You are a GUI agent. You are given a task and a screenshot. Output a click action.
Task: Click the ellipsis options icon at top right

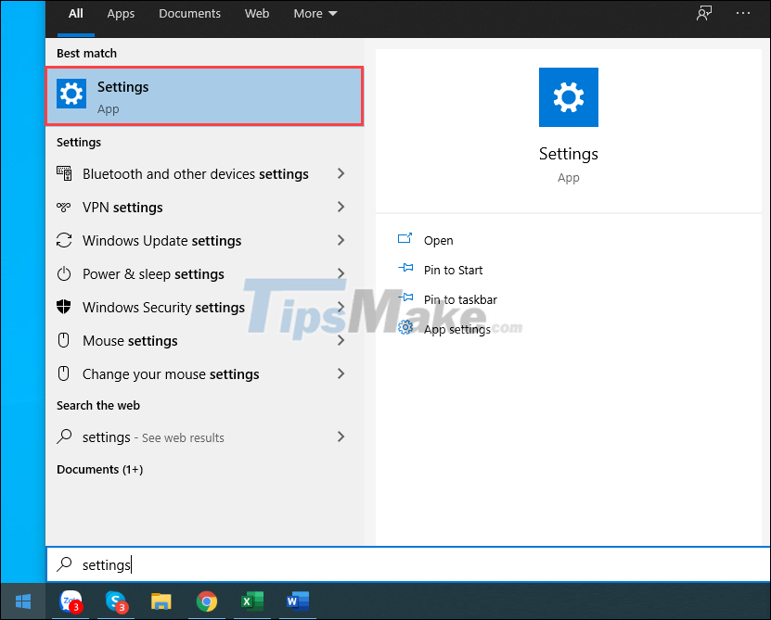pyautogui.click(x=740, y=12)
